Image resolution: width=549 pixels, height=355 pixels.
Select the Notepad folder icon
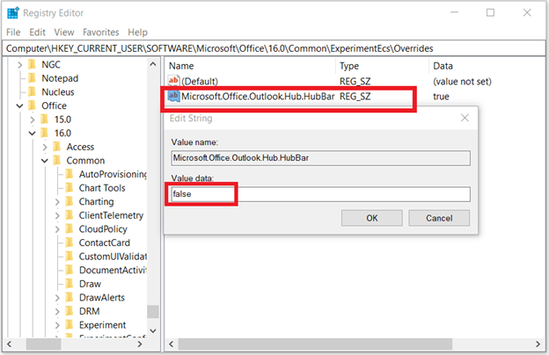pos(33,78)
